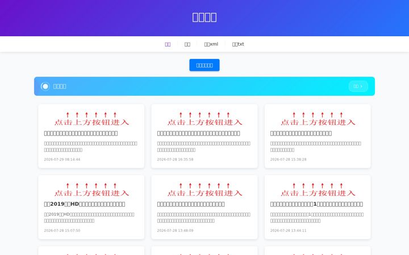
Task: Click the timestamp 2026-07-28 15:07:50
Action: pyautogui.click(x=62, y=230)
